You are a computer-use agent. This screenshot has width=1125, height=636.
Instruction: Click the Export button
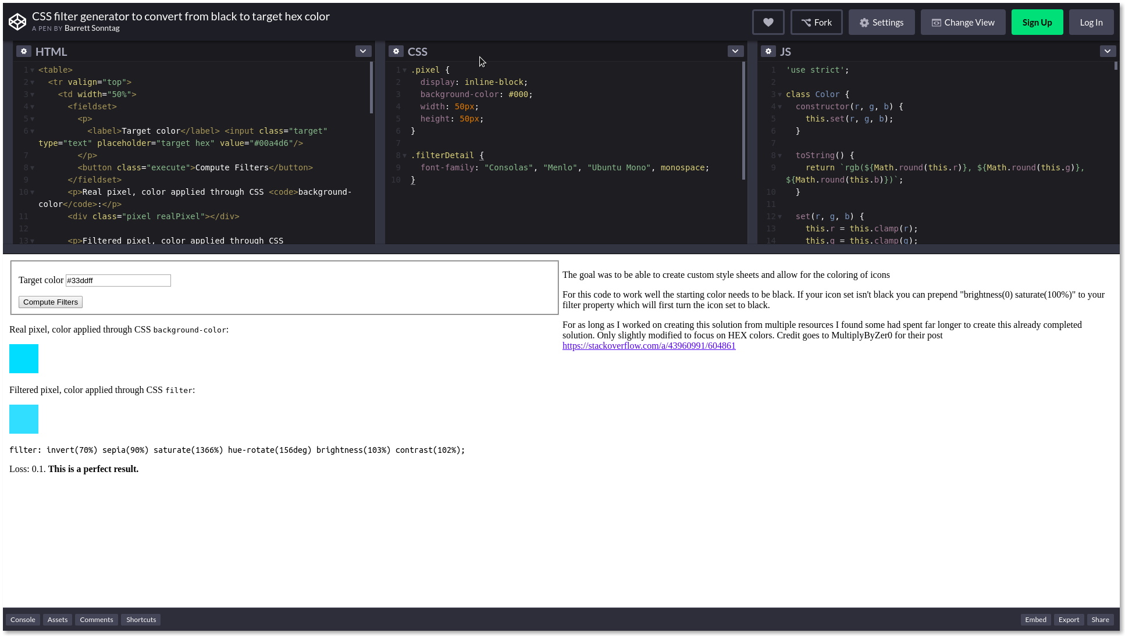tap(1069, 619)
